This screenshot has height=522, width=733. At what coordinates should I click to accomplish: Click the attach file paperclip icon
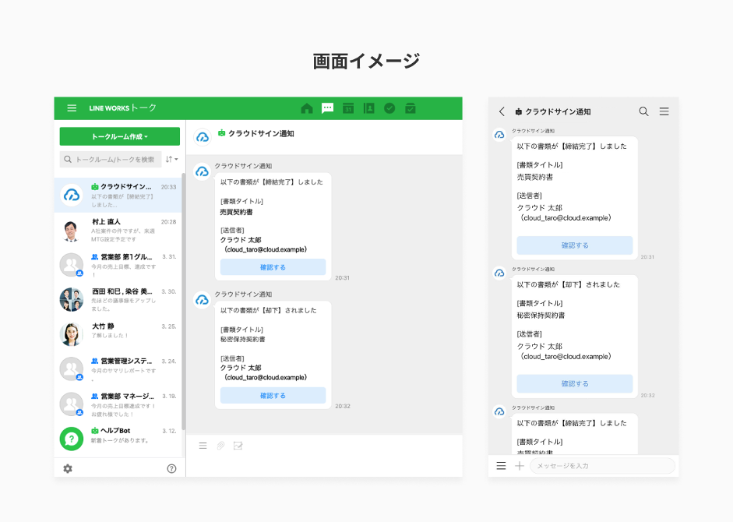[220, 446]
